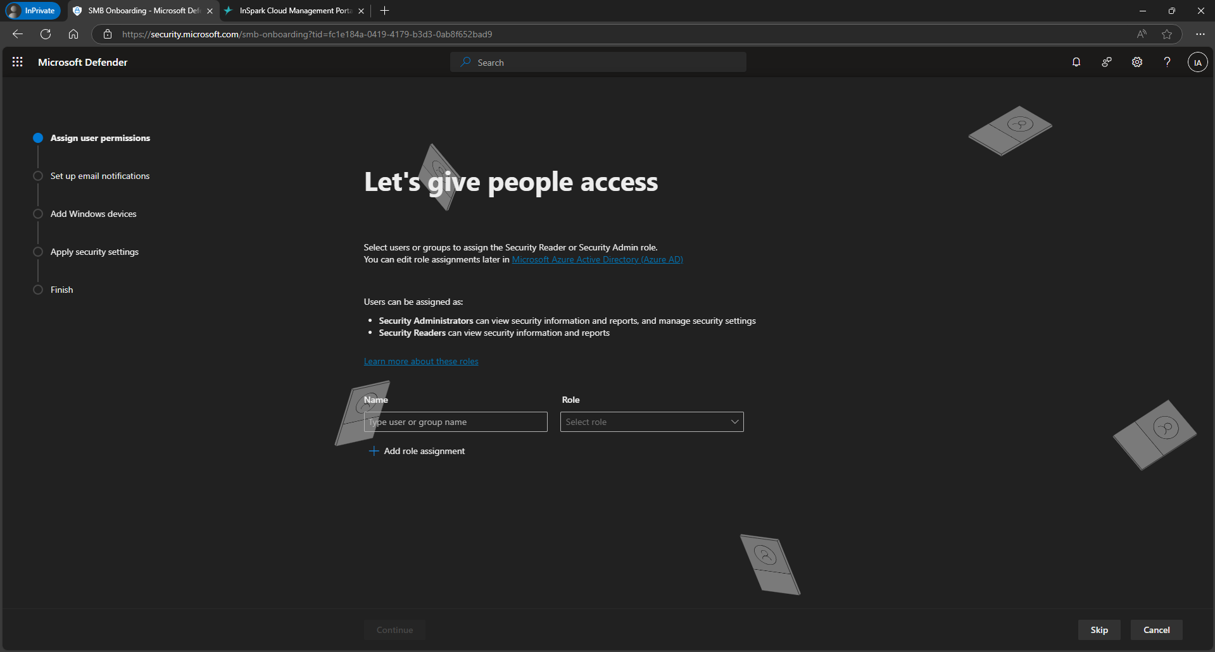This screenshot has width=1215, height=652.
Task: Click the Cancel button
Action: click(1156, 630)
